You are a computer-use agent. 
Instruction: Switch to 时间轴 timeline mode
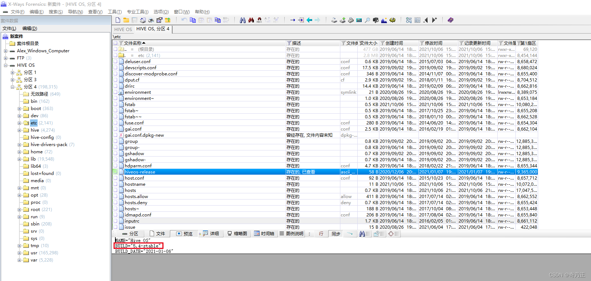[x=264, y=234]
